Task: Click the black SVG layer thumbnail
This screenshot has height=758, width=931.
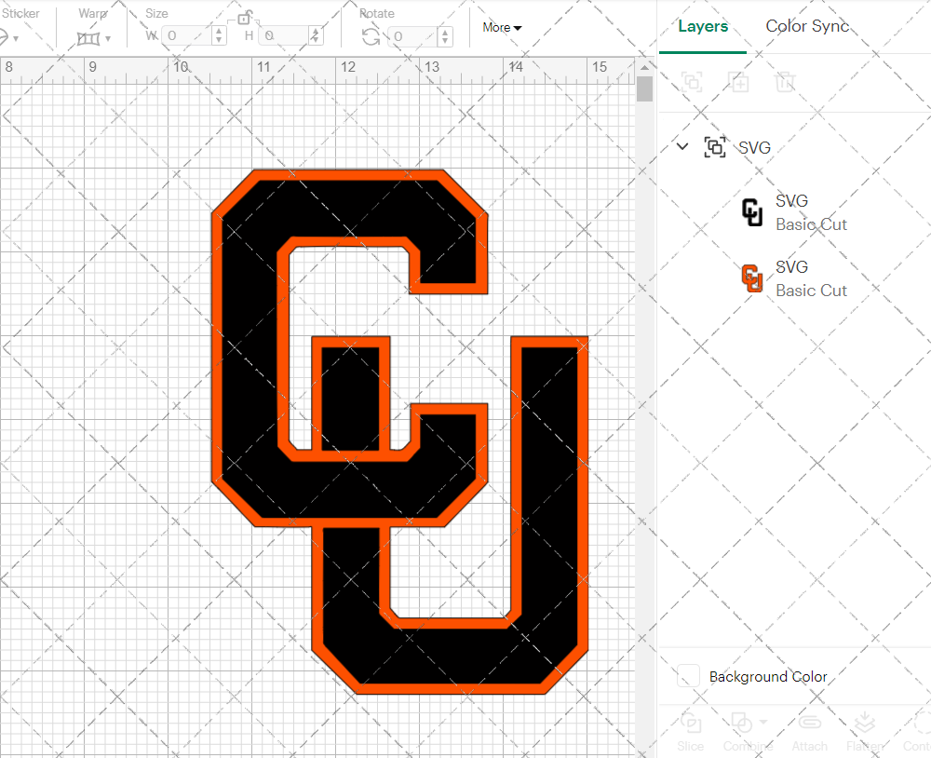Action: pyautogui.click(x=751, y=211)
